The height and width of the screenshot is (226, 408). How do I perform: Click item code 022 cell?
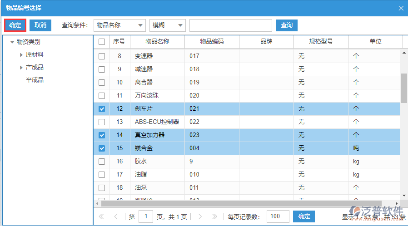click(x=212, y=122)
